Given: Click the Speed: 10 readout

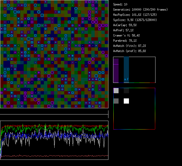Looking at the screenshot, I should click(120, 4).
